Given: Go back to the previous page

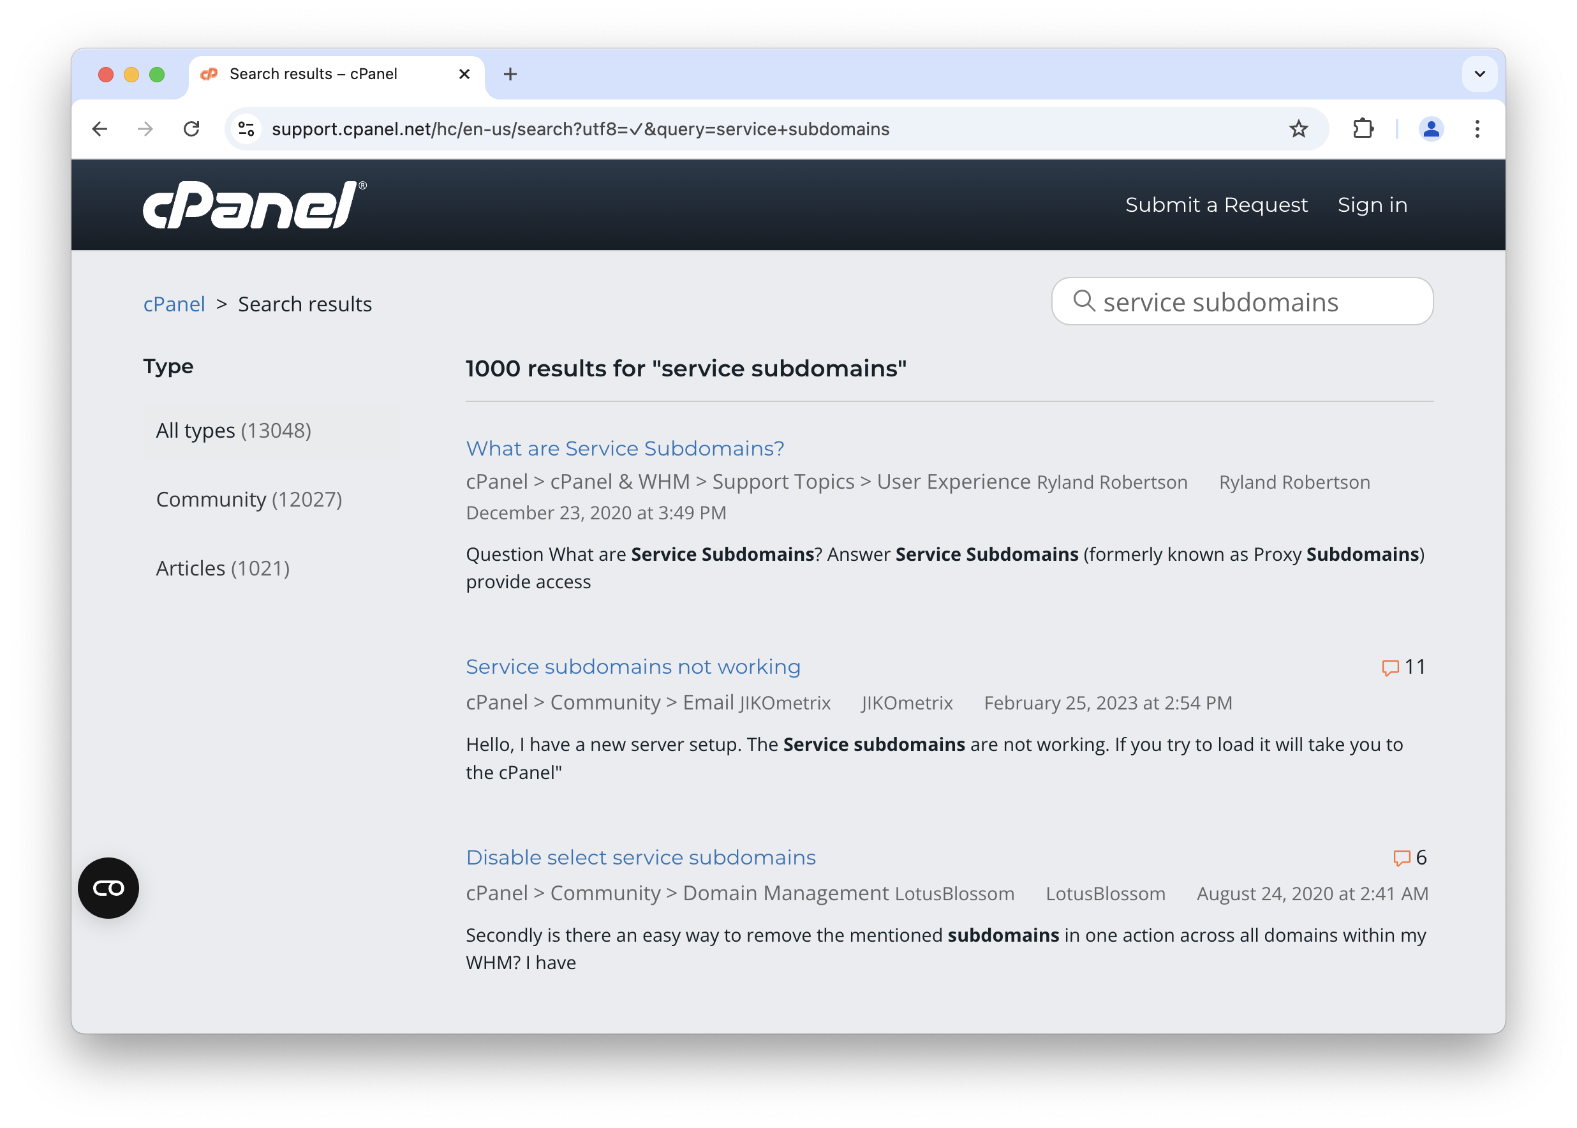Looking at the screenshot, I should tap(100, 129).
